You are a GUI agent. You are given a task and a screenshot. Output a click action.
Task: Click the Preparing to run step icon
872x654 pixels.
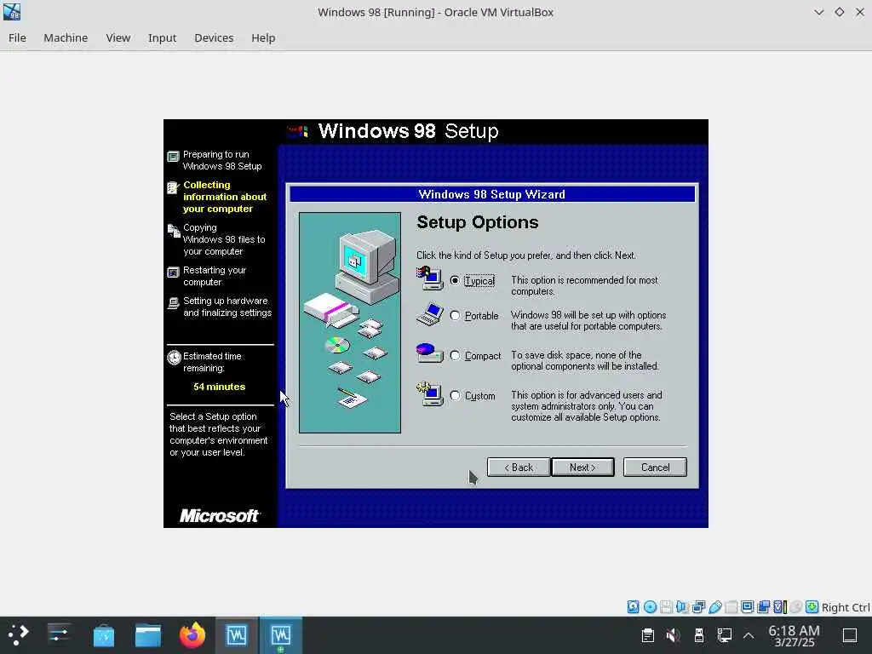tap(173, 157)
